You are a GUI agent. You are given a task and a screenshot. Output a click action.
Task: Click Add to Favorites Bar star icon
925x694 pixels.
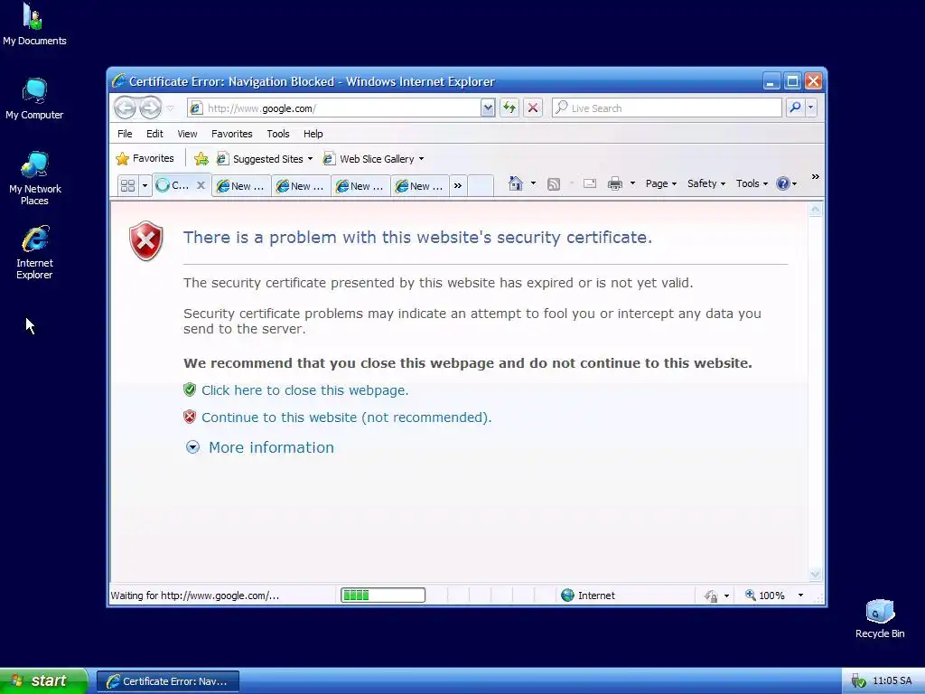pos(201,159)
